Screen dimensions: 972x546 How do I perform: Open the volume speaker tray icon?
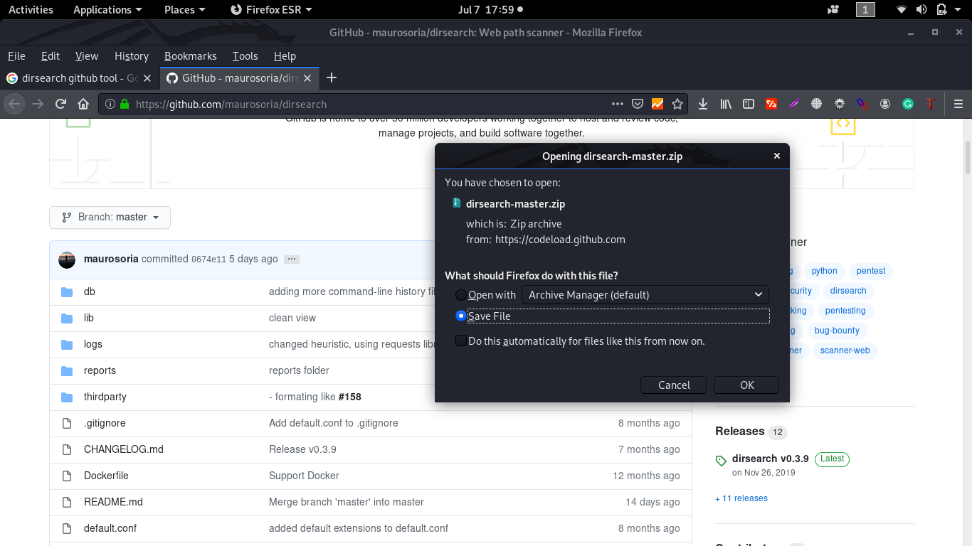click(921, 10)
